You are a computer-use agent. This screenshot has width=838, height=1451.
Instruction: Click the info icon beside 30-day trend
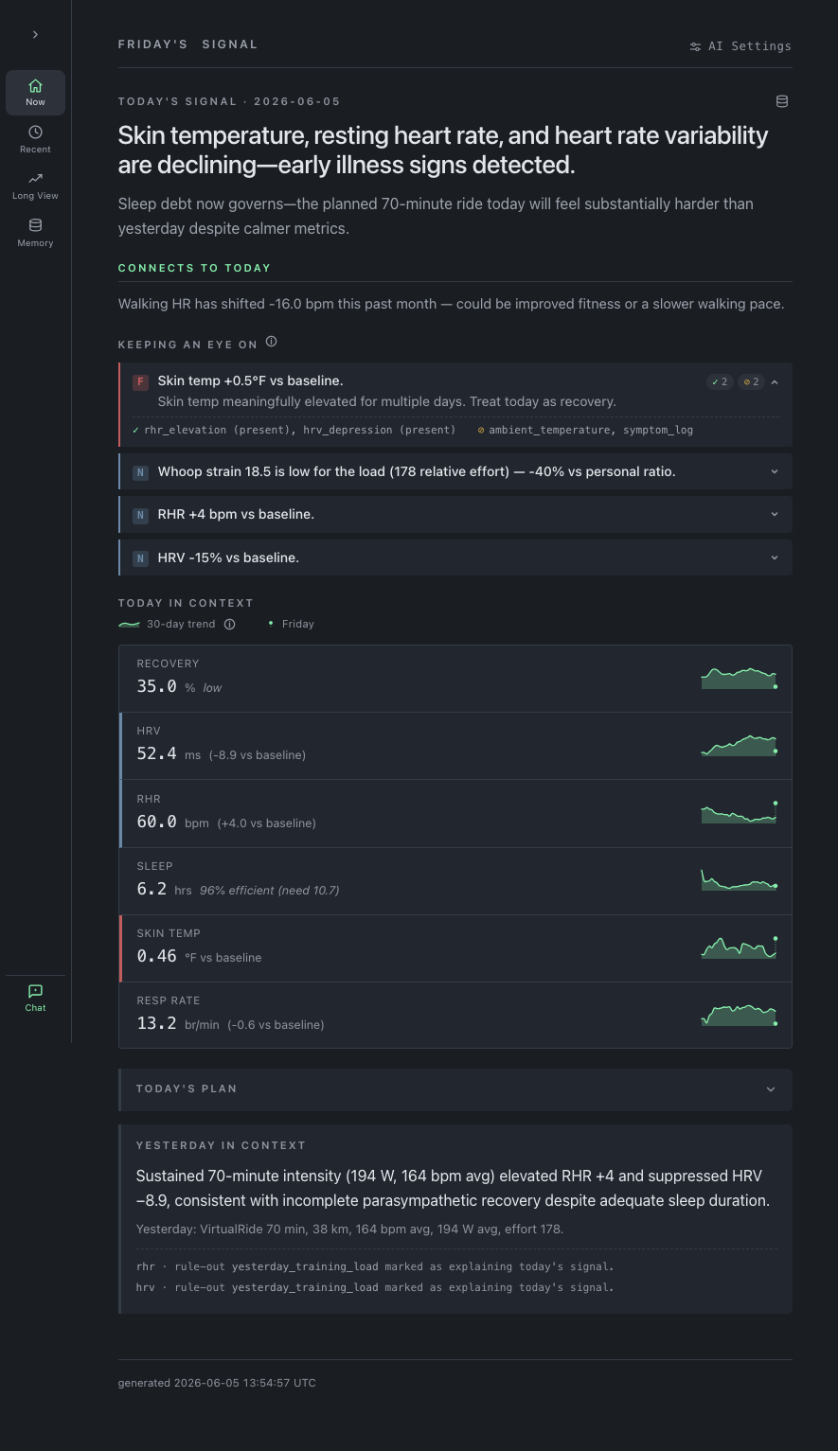pos(229,625)
